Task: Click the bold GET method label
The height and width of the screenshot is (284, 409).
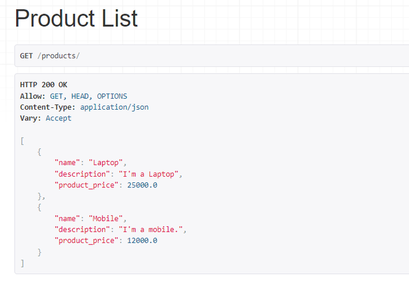Action: point(27,56)
